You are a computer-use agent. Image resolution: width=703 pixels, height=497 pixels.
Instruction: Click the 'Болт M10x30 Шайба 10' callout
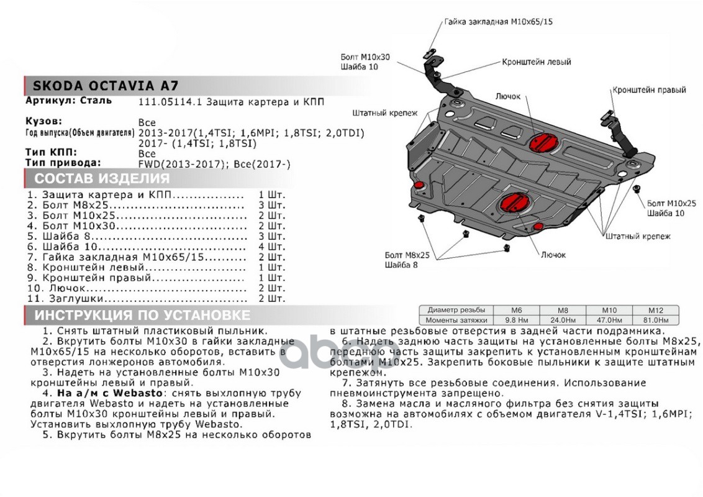point(365,62)
